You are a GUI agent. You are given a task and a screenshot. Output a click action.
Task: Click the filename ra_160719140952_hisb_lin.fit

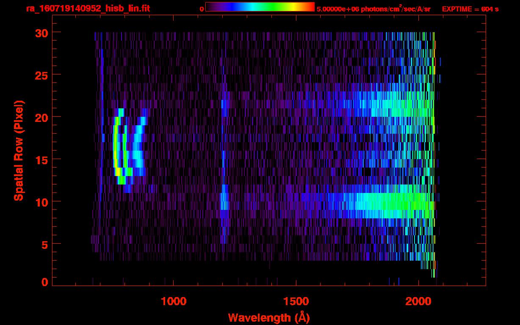pyautogui.click(x=88, y=8)
